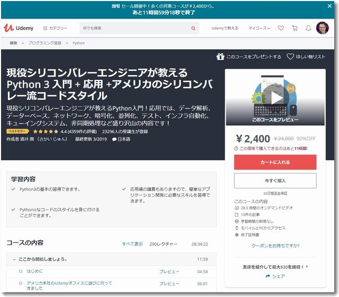The image size is (339, 297).
Task: Click the infinity icon beside 学習期間の制限なし
Action: pyautogui.click(x=237, y=221)
